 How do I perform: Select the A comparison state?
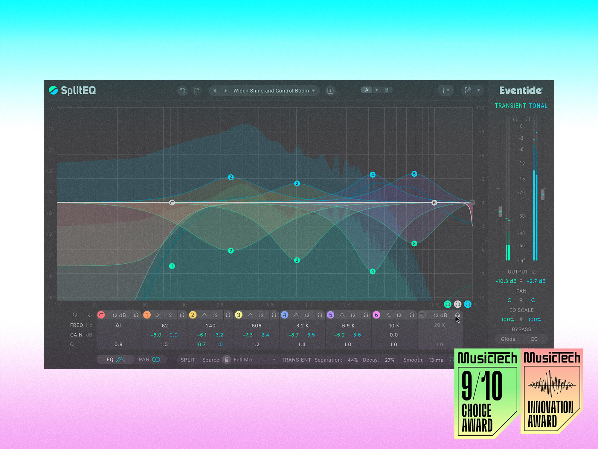point(367,90)
